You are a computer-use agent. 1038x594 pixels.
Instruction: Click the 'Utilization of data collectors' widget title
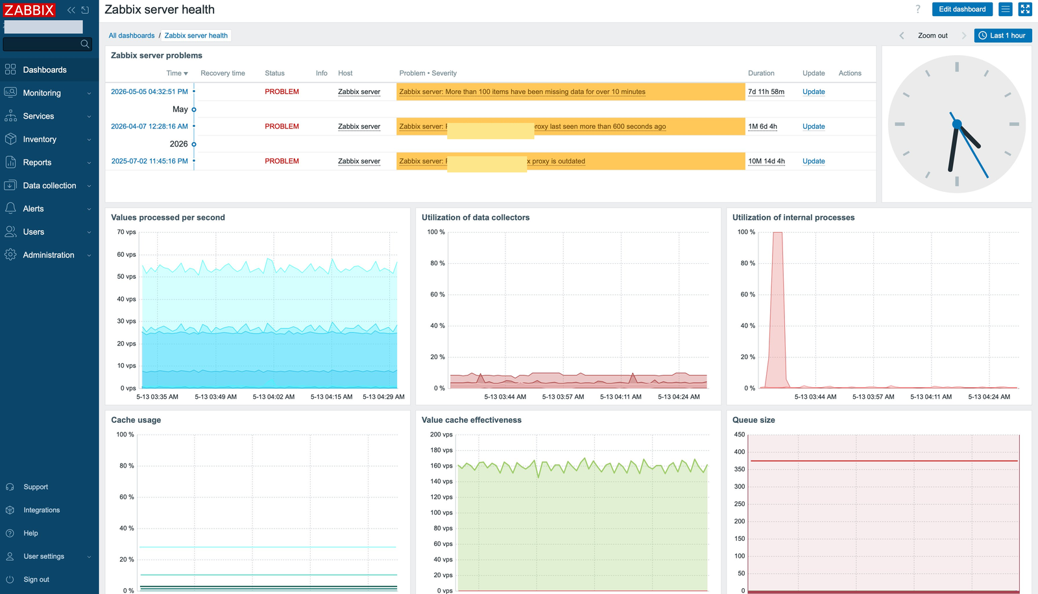pos(476,218)
